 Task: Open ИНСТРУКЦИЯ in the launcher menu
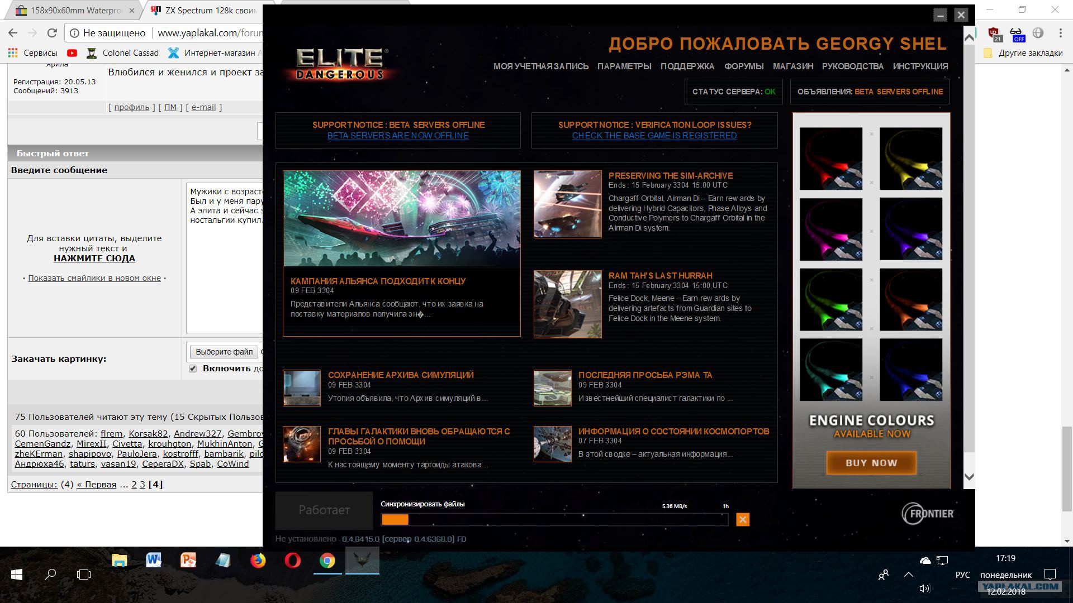point(920,66)
